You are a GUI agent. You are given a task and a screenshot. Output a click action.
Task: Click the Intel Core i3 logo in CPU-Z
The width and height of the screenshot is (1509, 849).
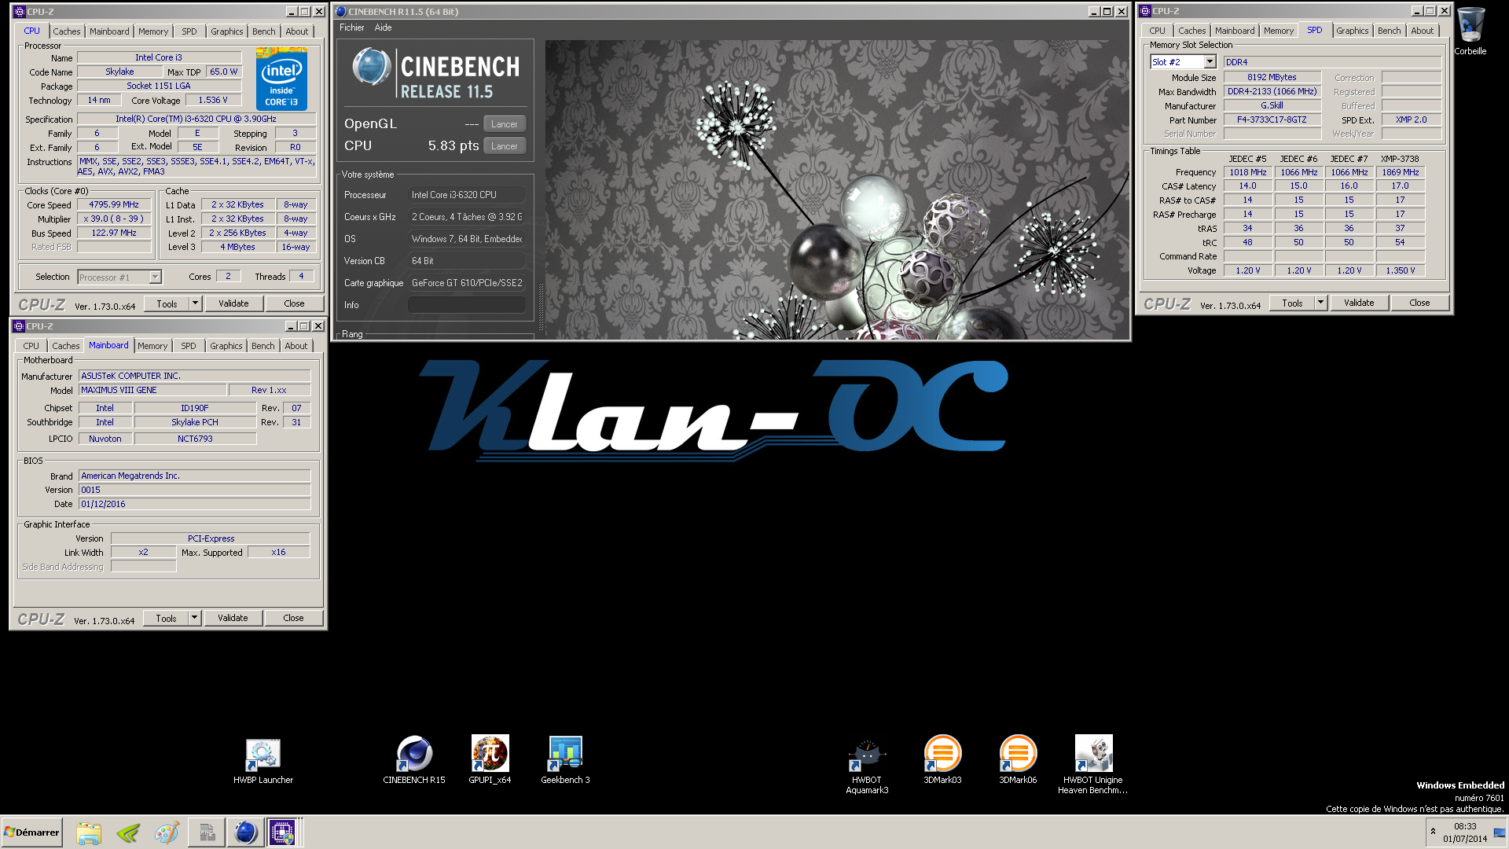click(281, 79)
